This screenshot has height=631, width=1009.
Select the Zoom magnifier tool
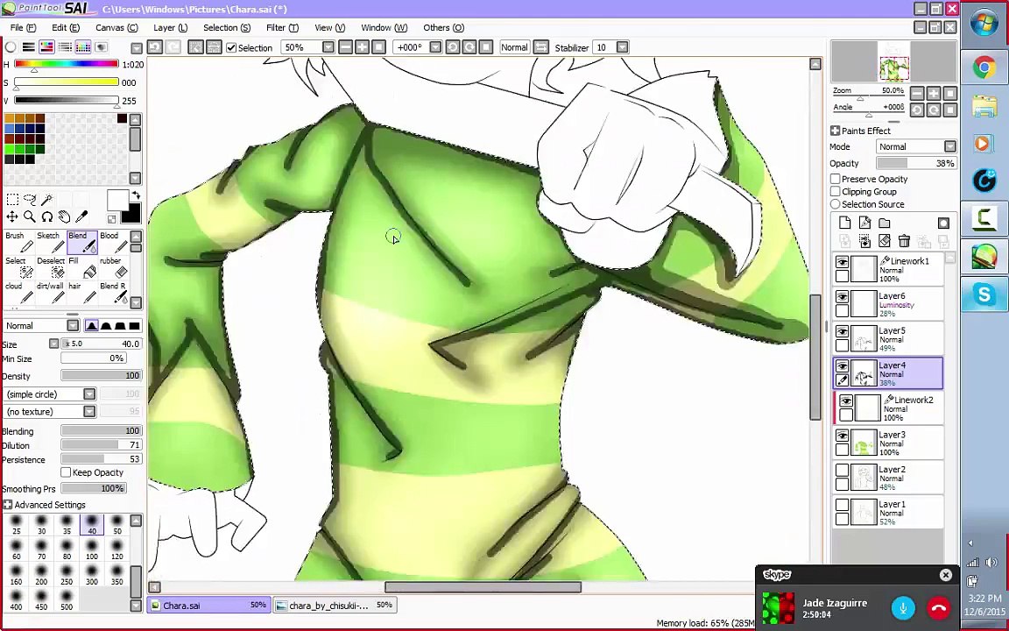point(30,217)
